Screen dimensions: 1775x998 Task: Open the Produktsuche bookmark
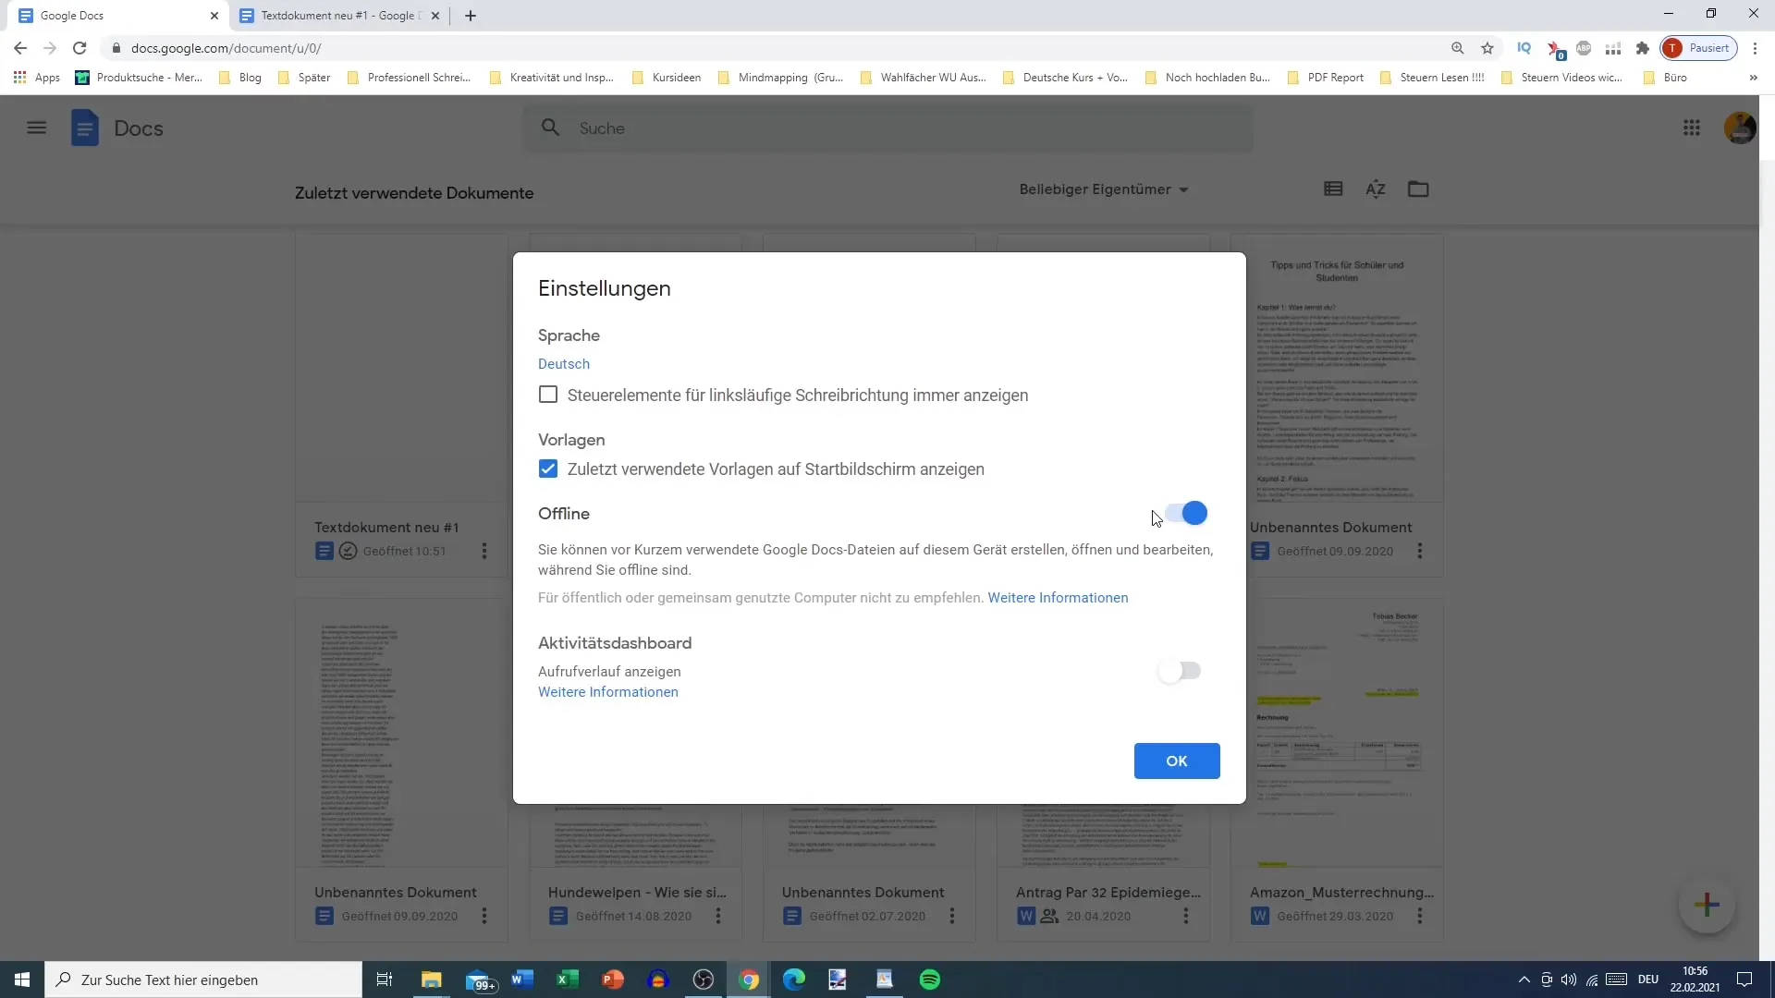coord(139,78)
